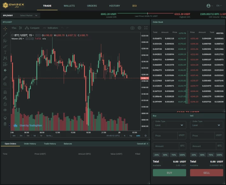Open the TRADE tab
The image size is (226, 185).
(x=47, y=6)
